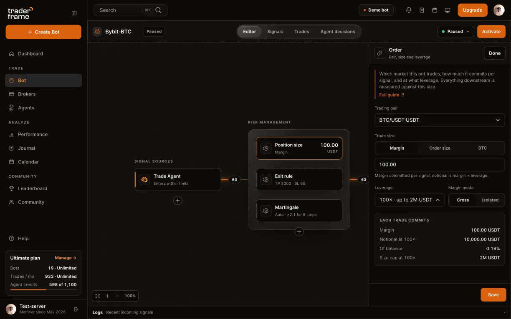Go to Brokers in sidebar

[x=43, y=94]
